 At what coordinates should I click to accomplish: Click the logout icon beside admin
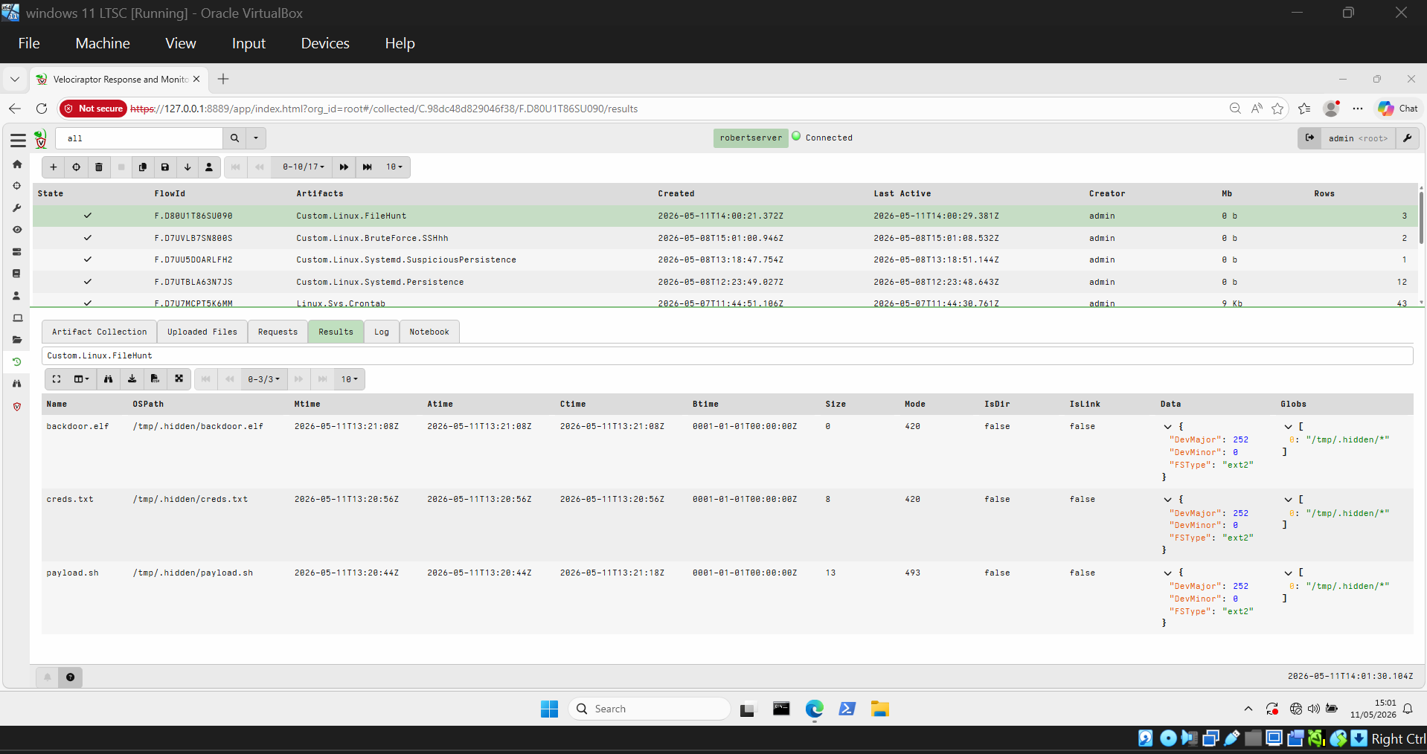point(1309,138)
